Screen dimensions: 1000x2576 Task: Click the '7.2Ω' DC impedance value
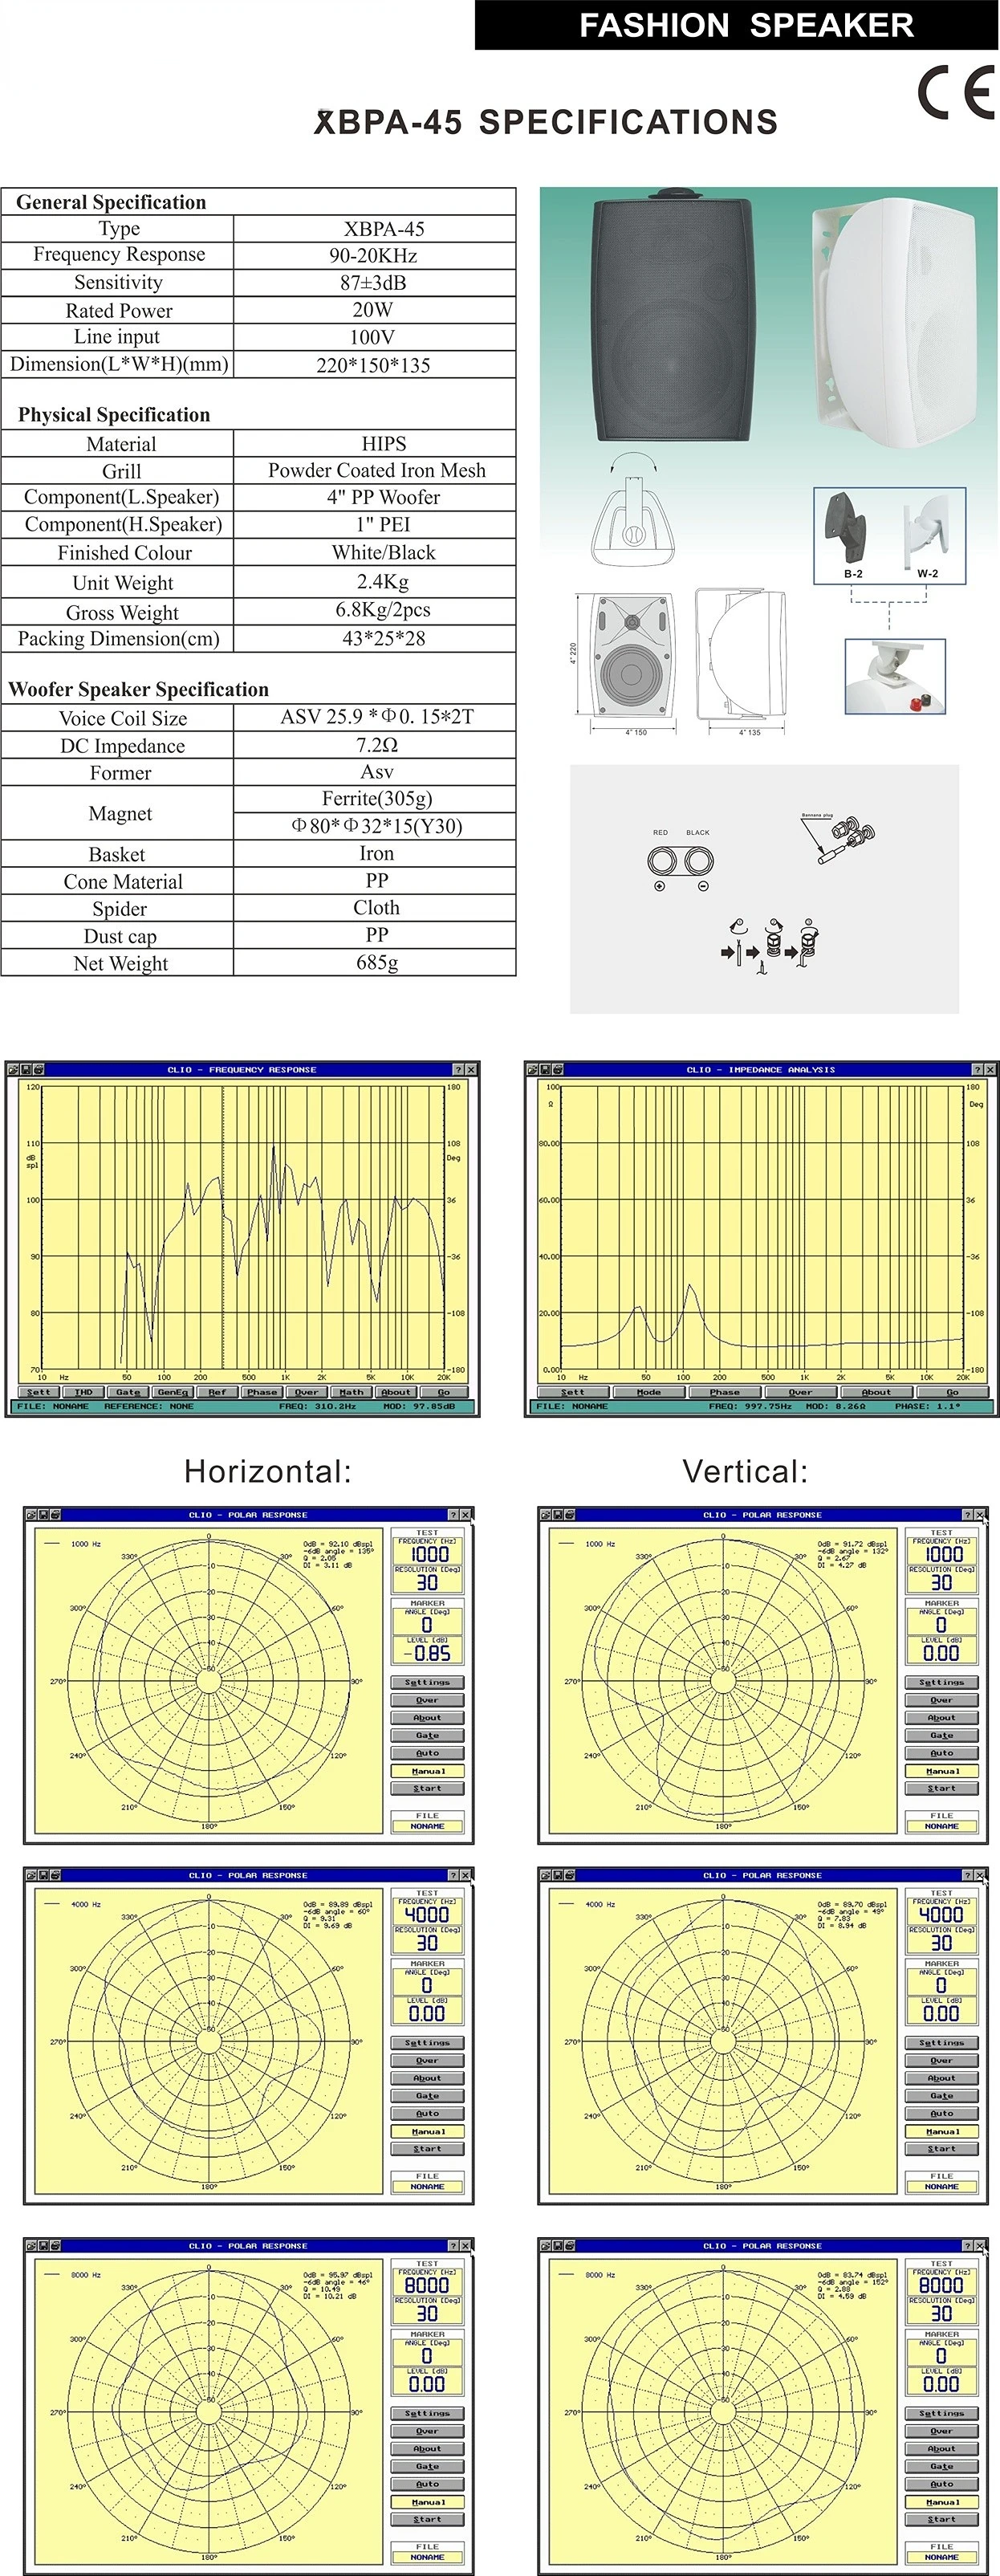(x=377, y=745)
